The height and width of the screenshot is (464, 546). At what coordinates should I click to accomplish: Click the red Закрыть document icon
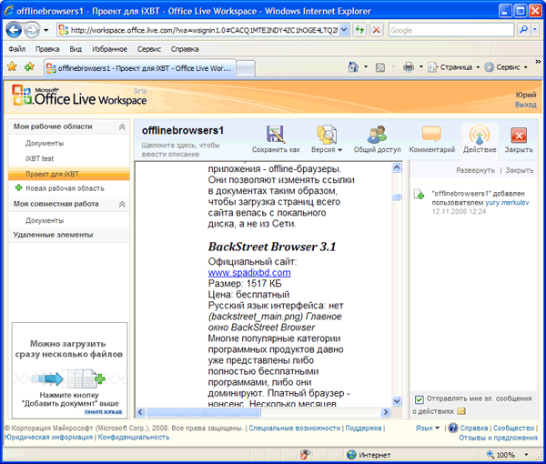519,139
